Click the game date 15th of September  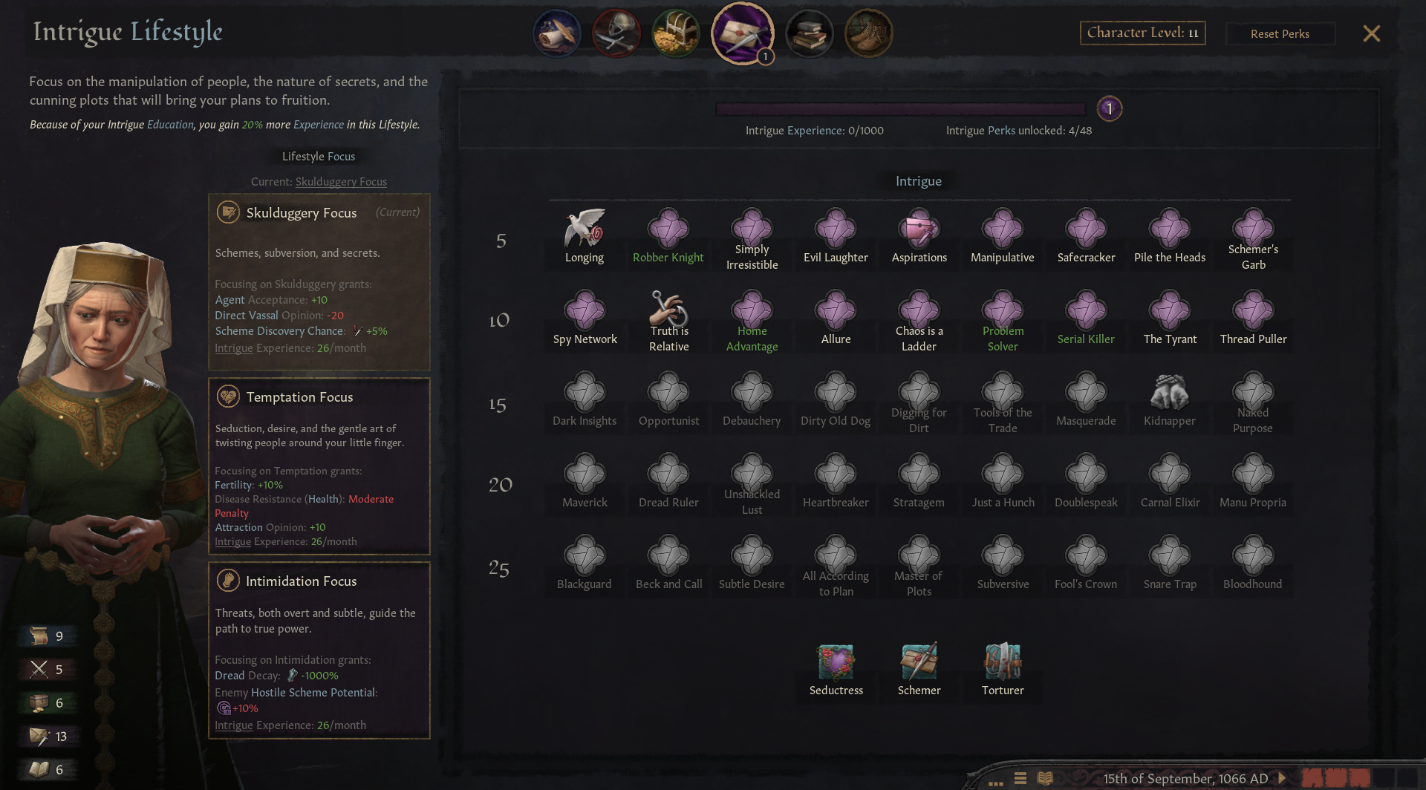1185,778
